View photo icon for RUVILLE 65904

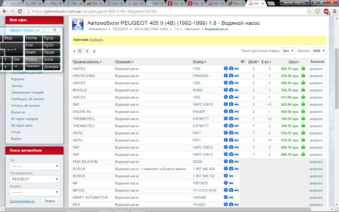[231, 90]
